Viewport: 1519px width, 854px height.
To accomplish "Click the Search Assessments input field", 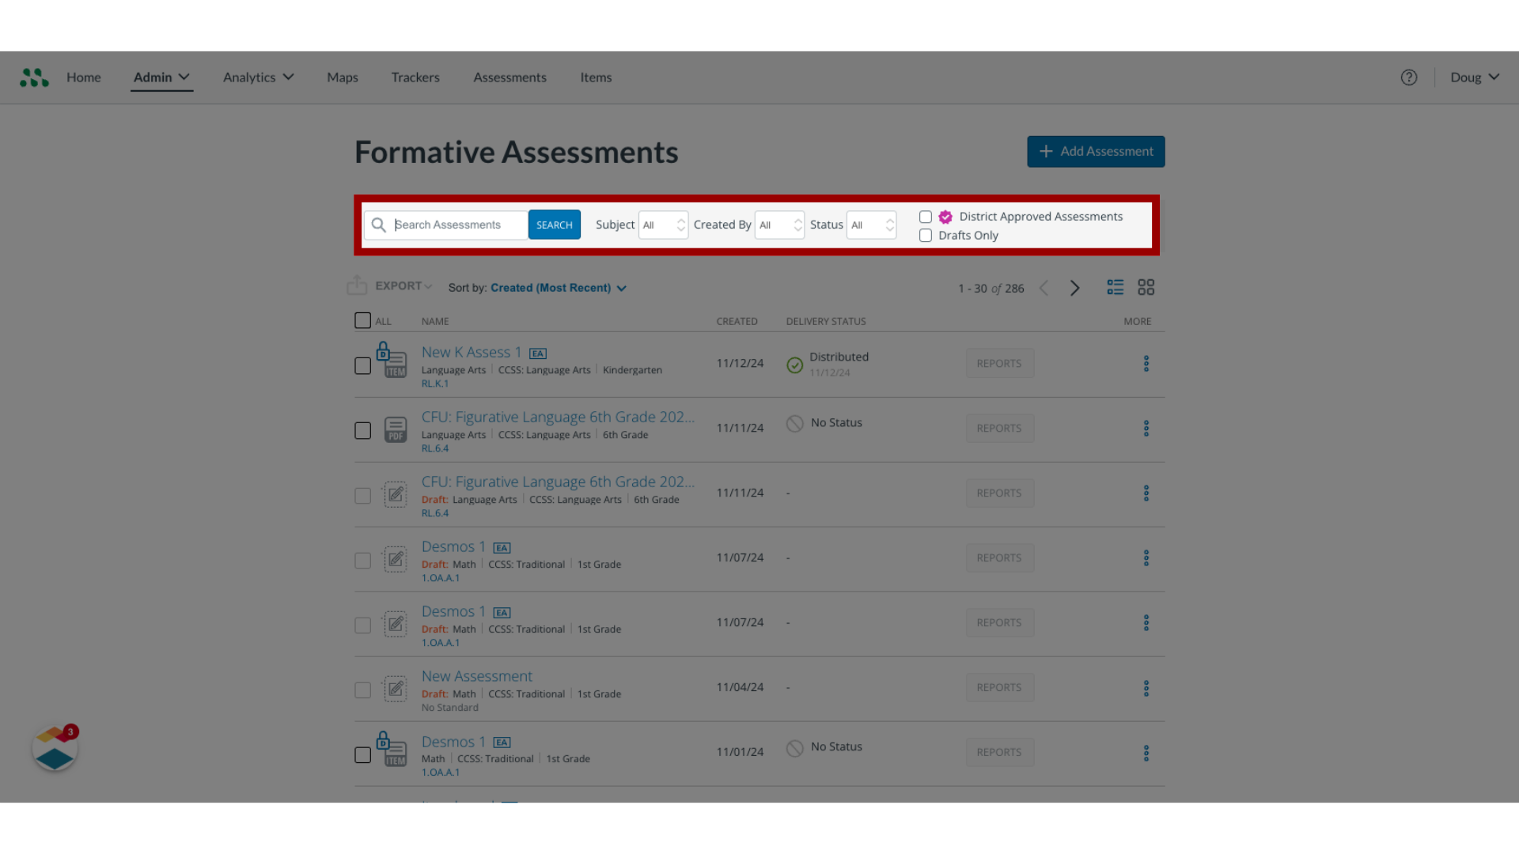I will point(459,225).
